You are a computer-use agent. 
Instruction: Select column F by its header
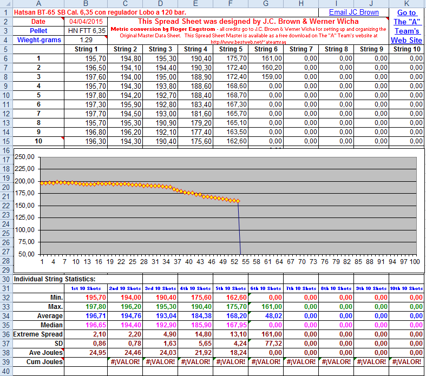[230, 4]
